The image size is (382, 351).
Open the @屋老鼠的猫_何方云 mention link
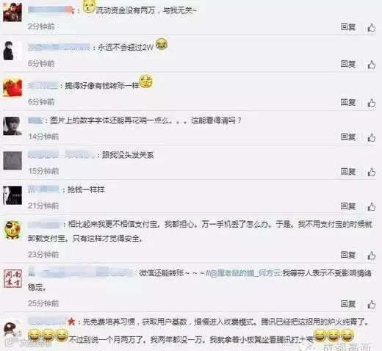245,273
